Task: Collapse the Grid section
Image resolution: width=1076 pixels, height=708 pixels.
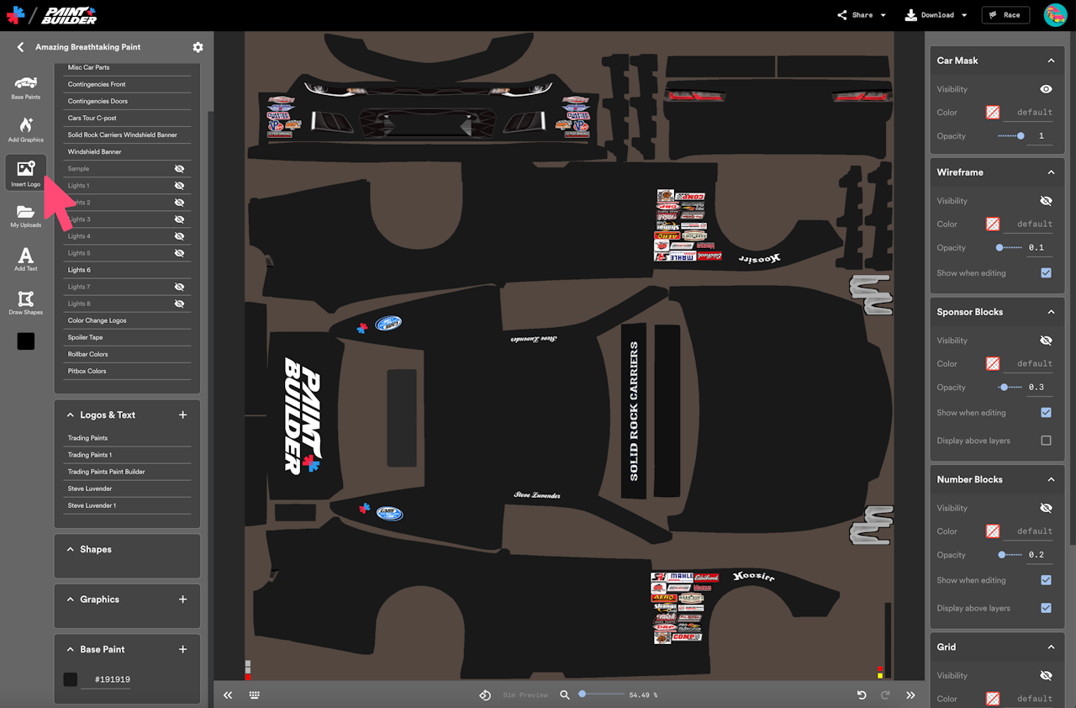Action: click(x=1051, y=647)
